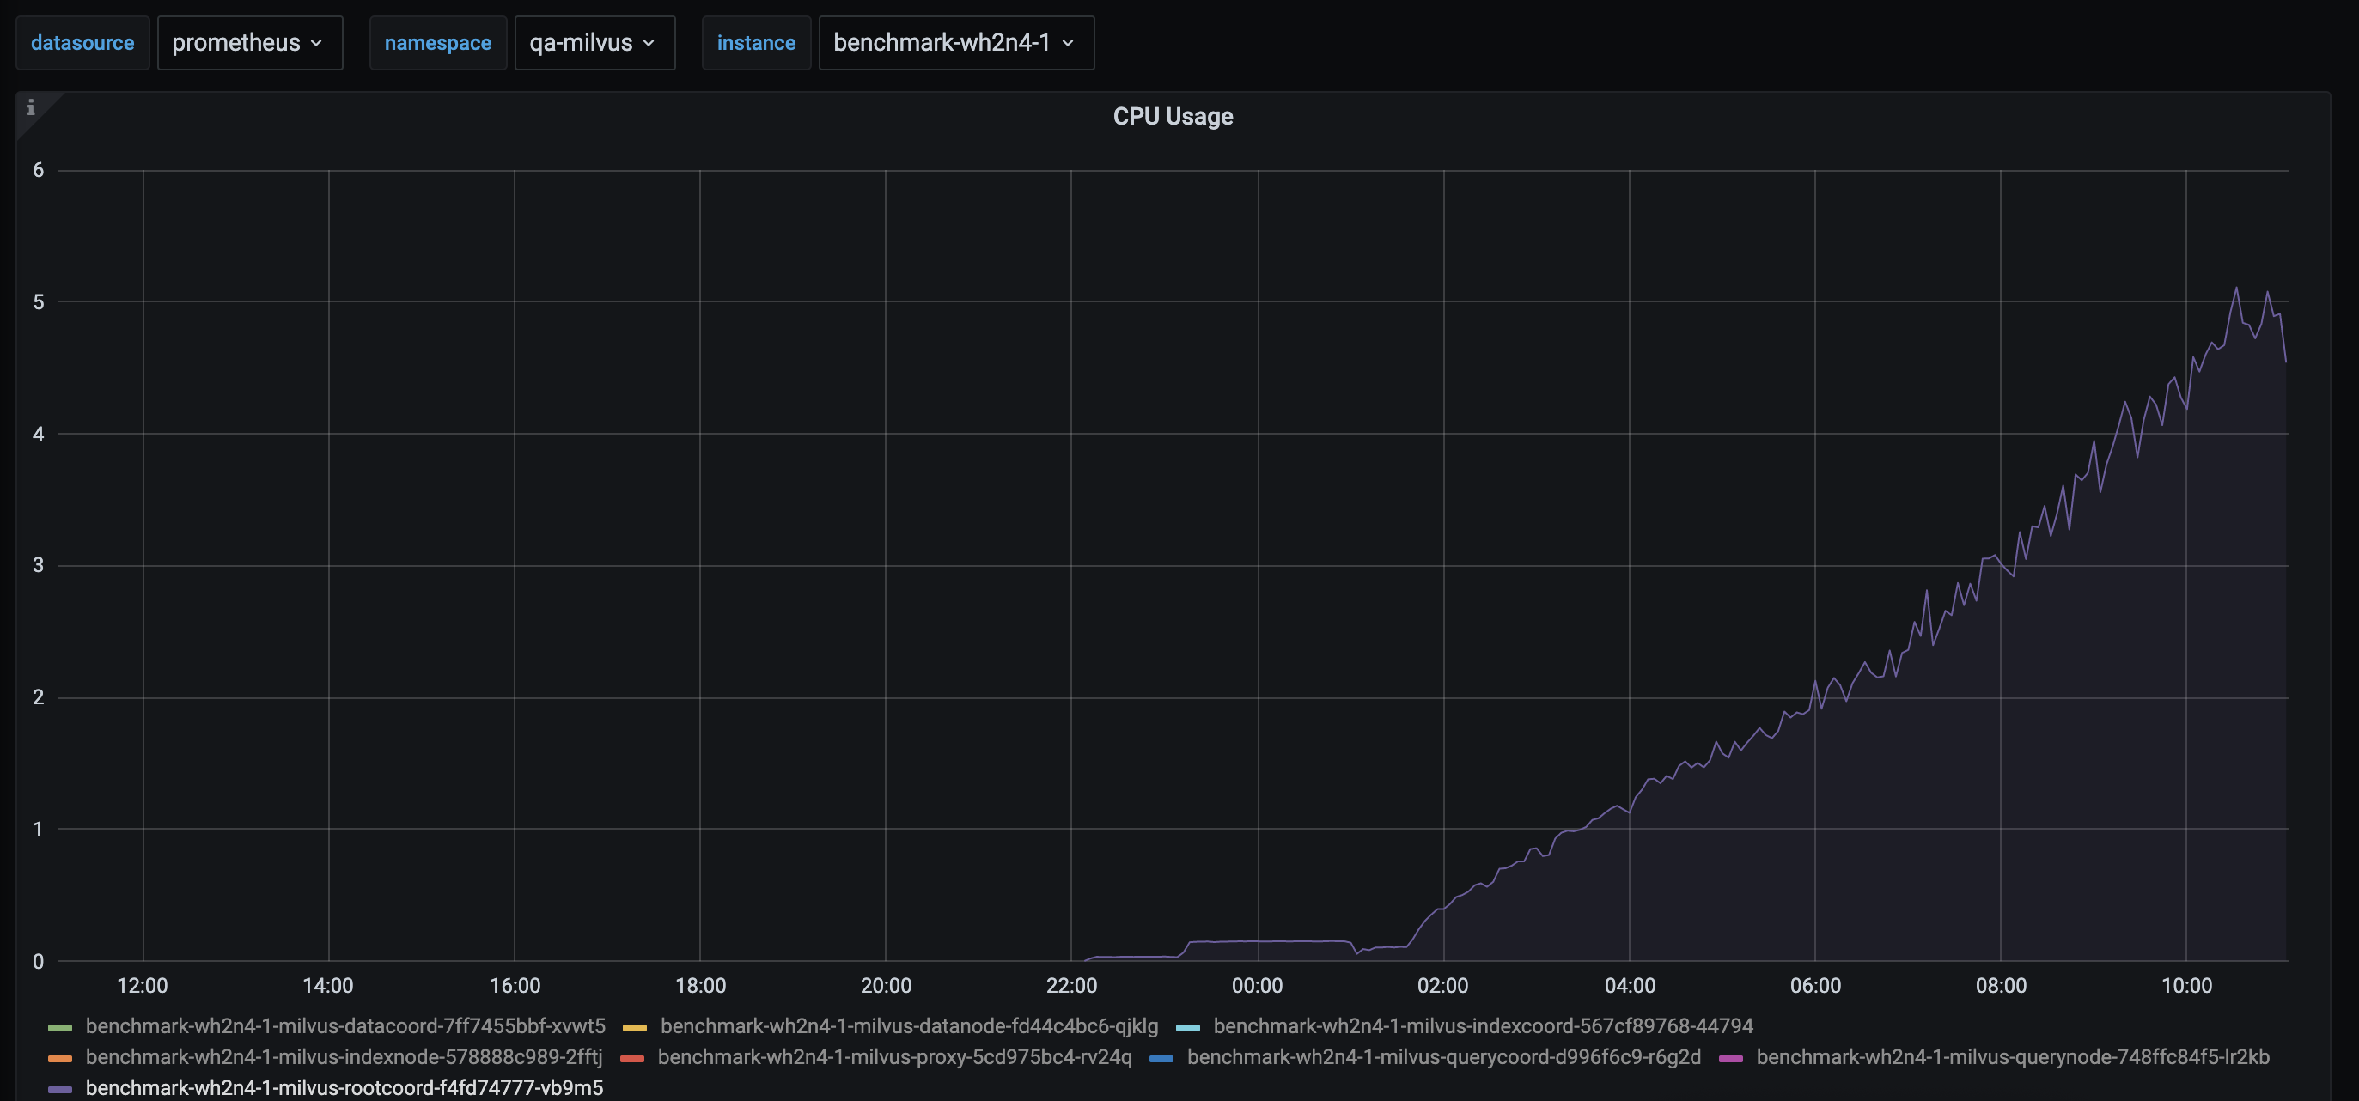
Task: Click the chevron next to prometheus
Action: coord(318,42)
